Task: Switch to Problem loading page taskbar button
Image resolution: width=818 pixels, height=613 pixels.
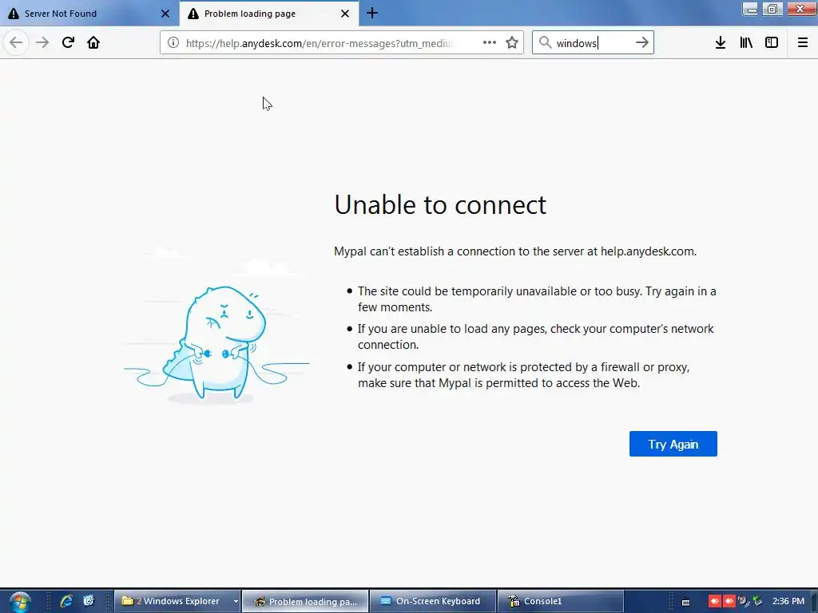Action: [306, 601]
